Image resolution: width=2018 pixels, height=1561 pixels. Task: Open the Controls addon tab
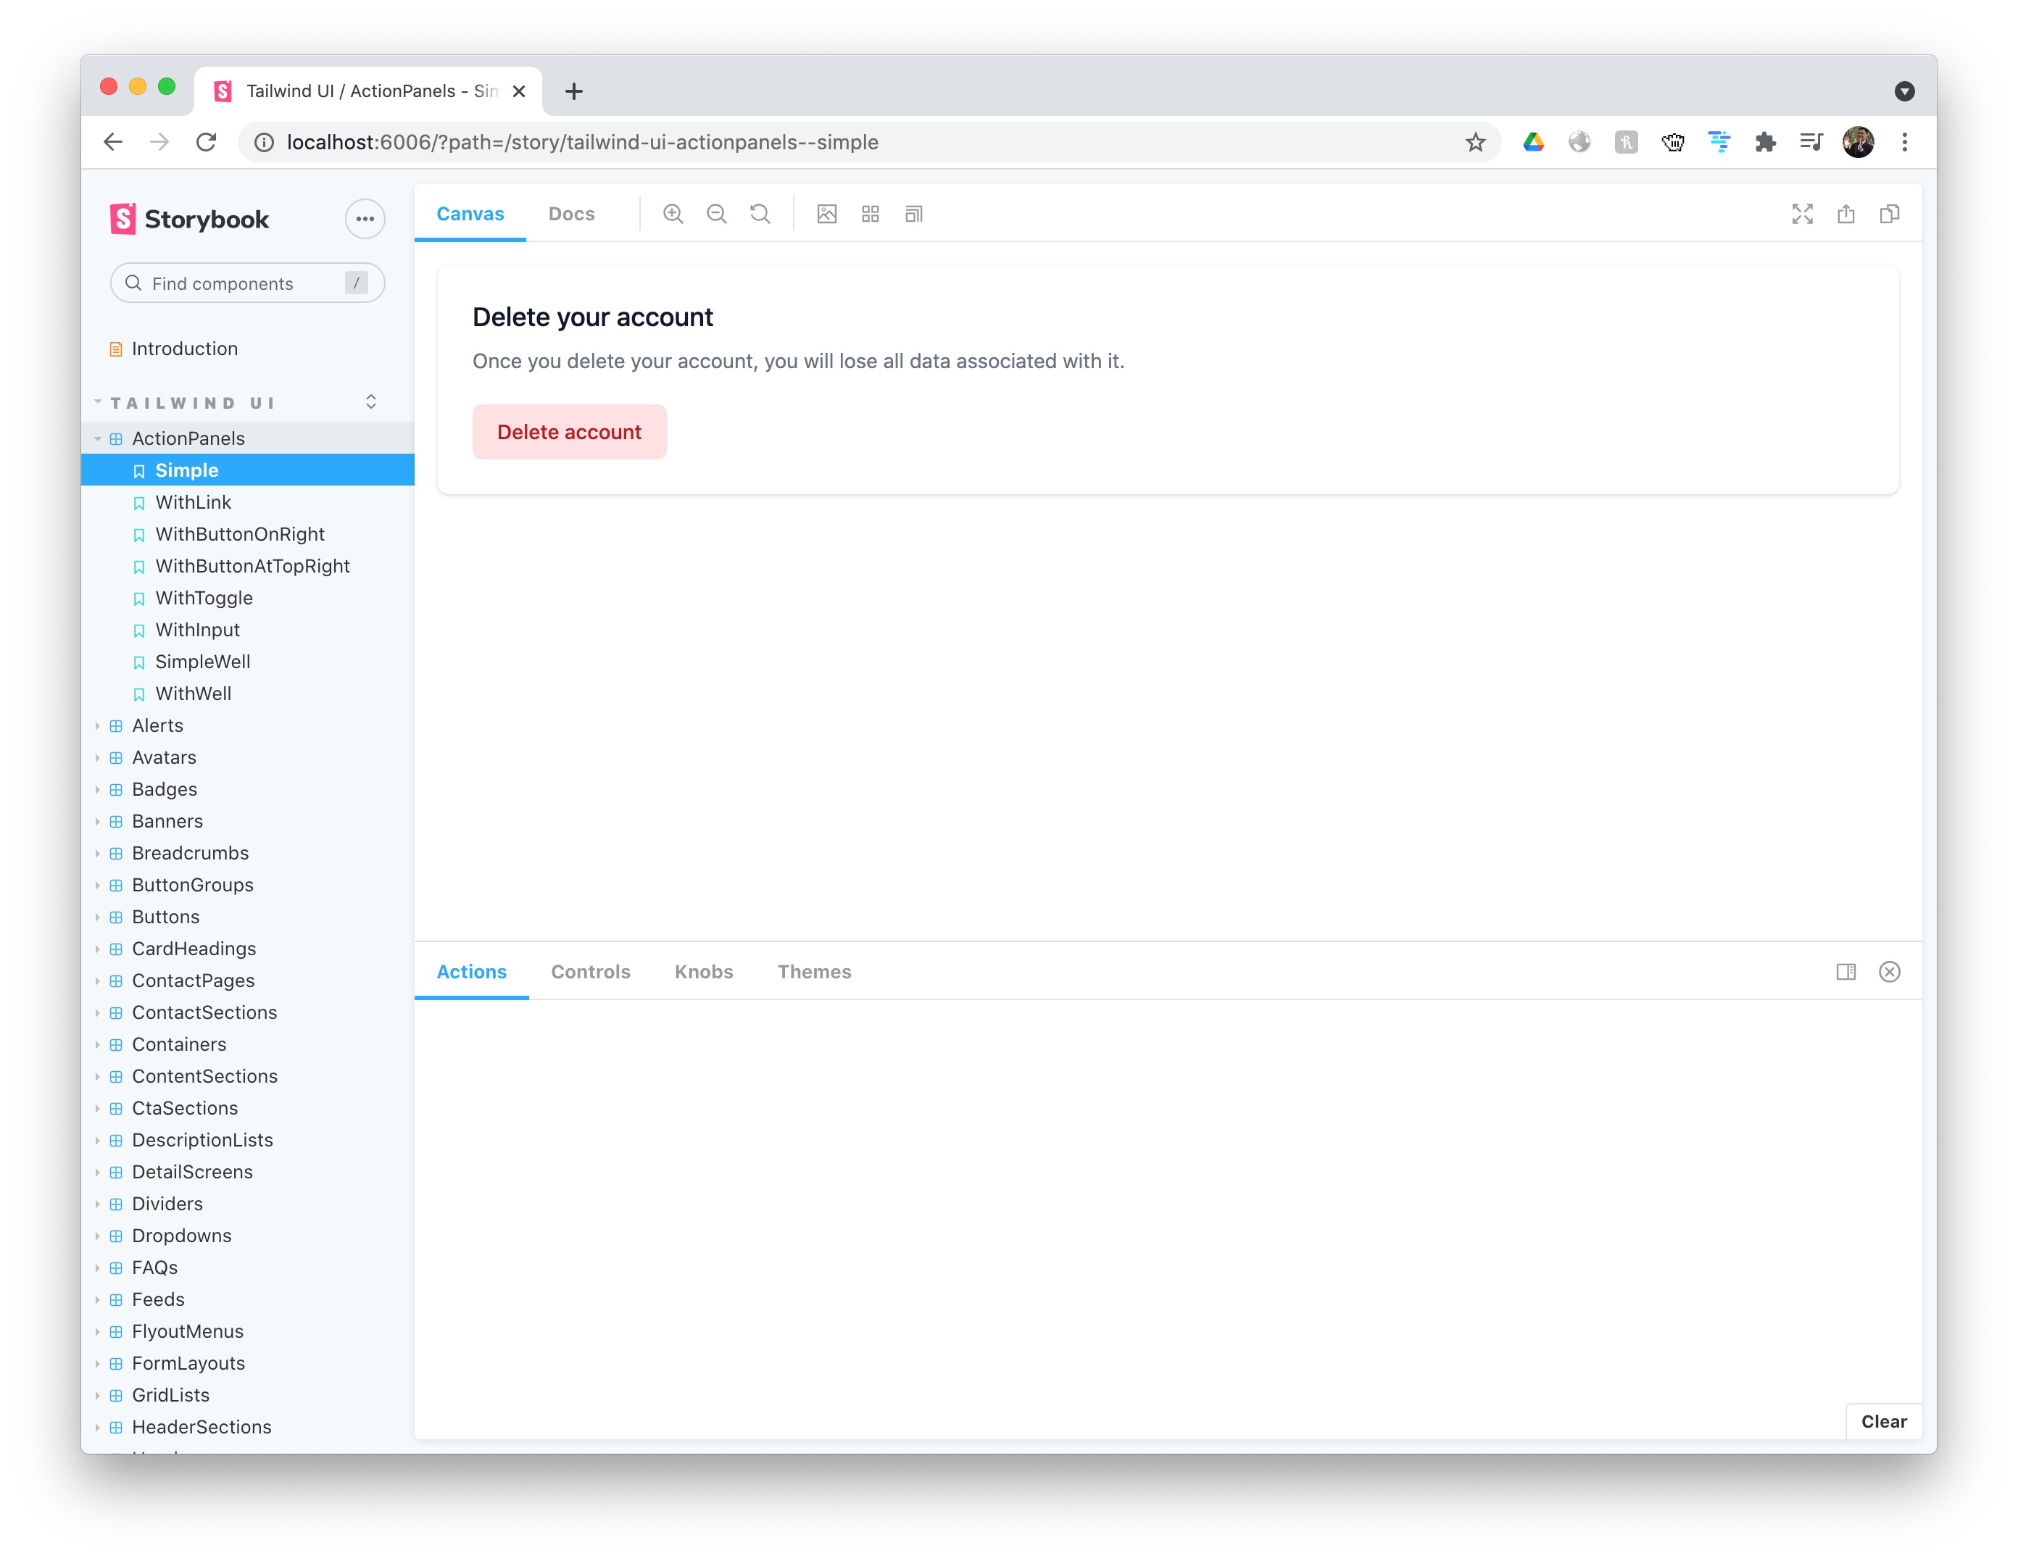tap(591, 972)
